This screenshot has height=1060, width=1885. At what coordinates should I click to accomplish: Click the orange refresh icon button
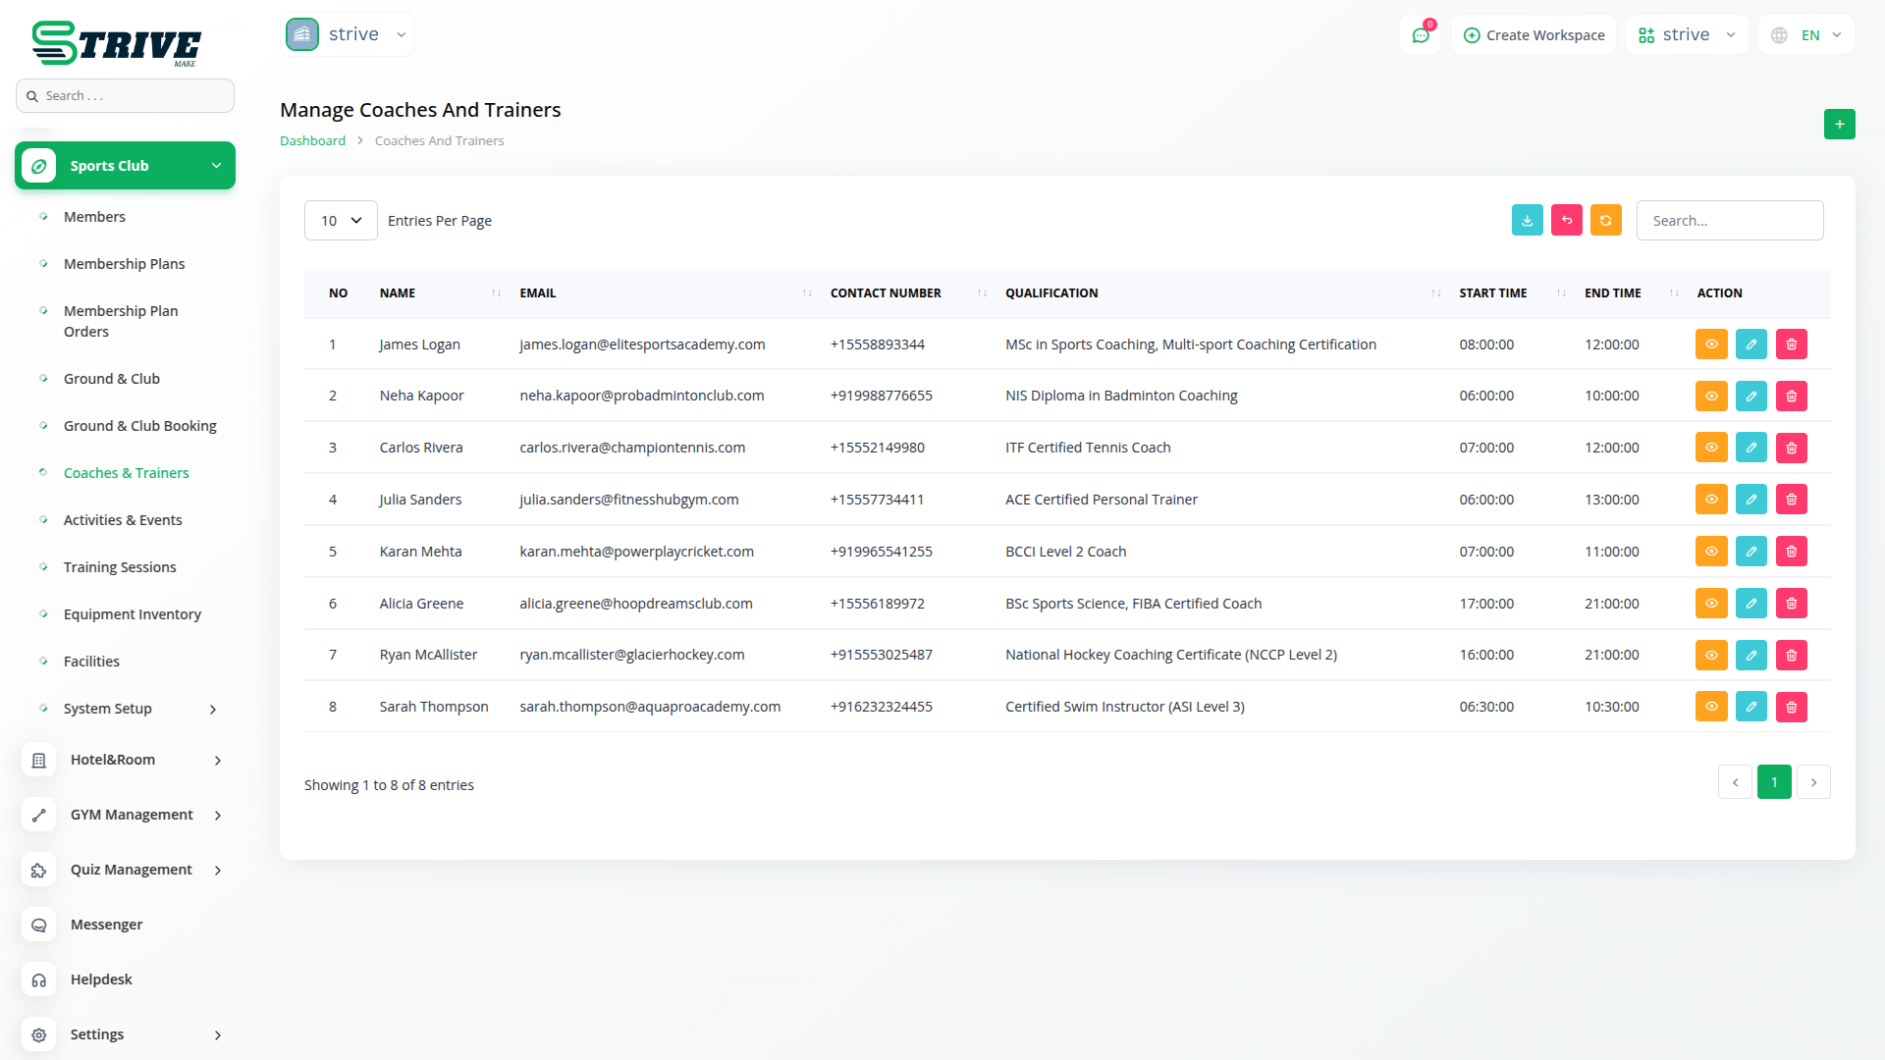[x=1605, y=221]
